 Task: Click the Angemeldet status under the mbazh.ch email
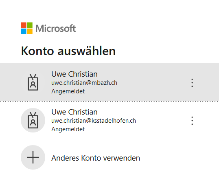coord(68,91)
